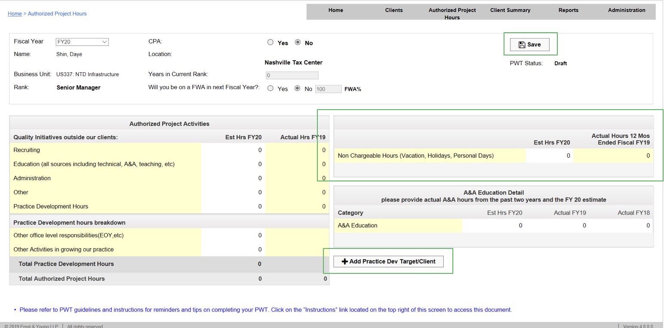Edit Other Activities in growing practice hours

tap(234, 249)
